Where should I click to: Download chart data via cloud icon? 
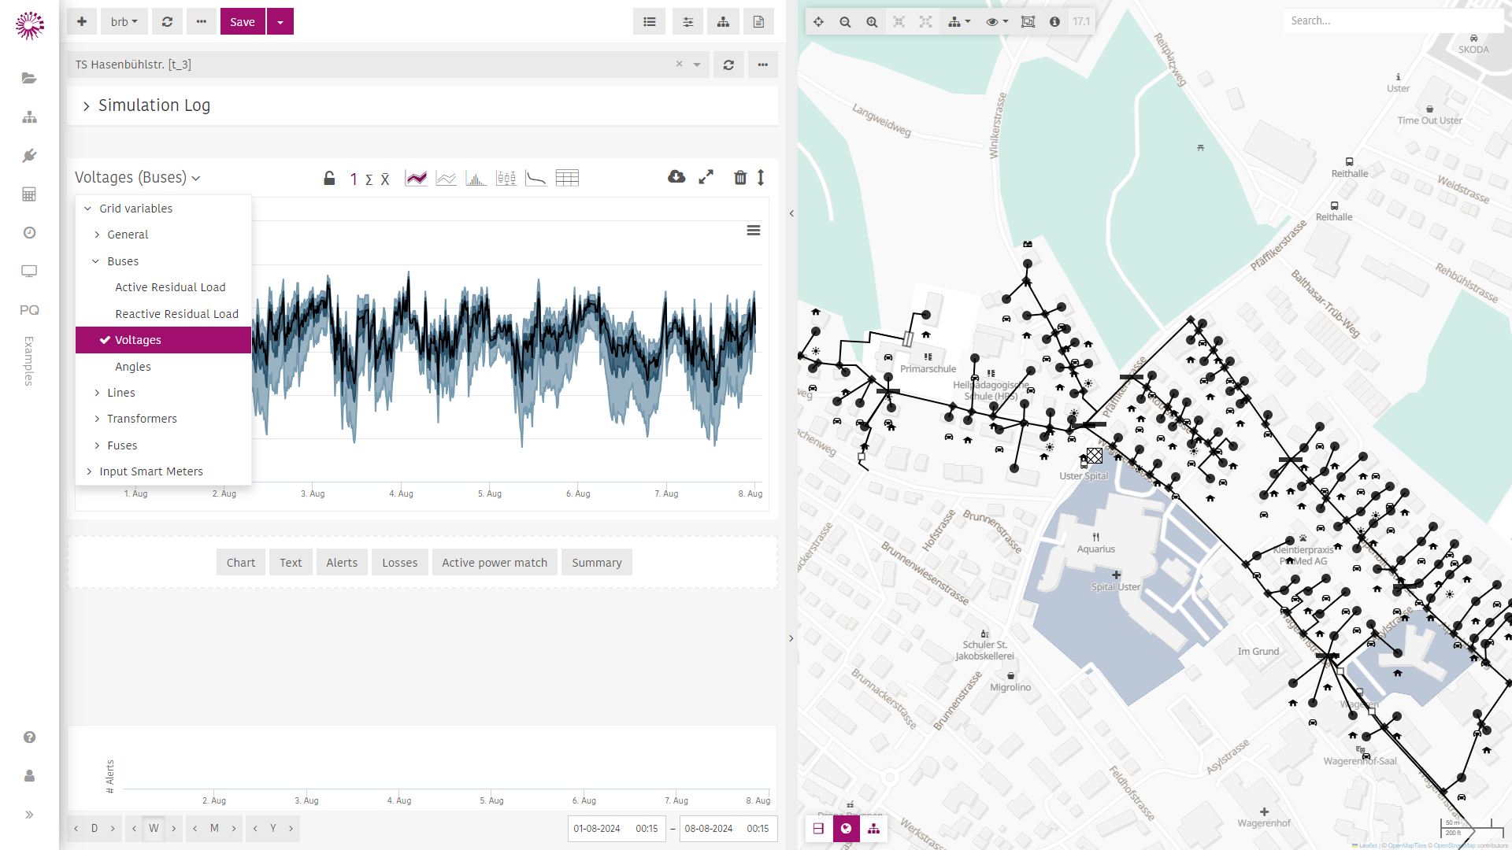click(x=676, y=177)
